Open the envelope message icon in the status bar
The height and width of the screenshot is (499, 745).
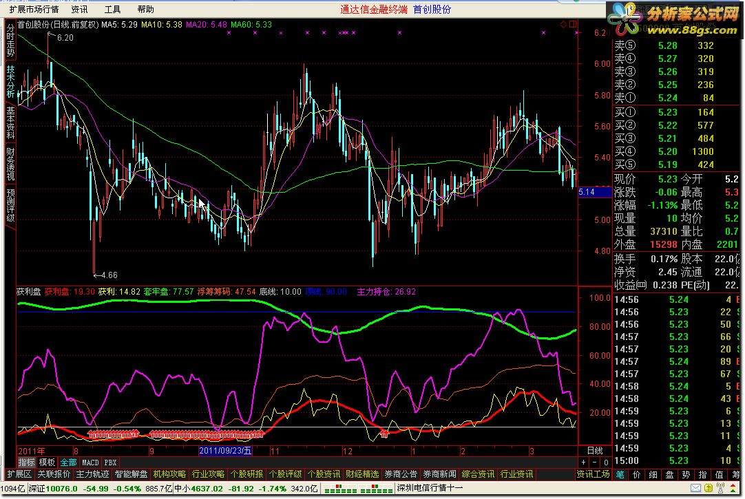point(695,488)
